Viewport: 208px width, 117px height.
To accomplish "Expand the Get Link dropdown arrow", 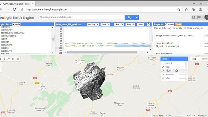I will pyautogui.click(x=97, y=24).
